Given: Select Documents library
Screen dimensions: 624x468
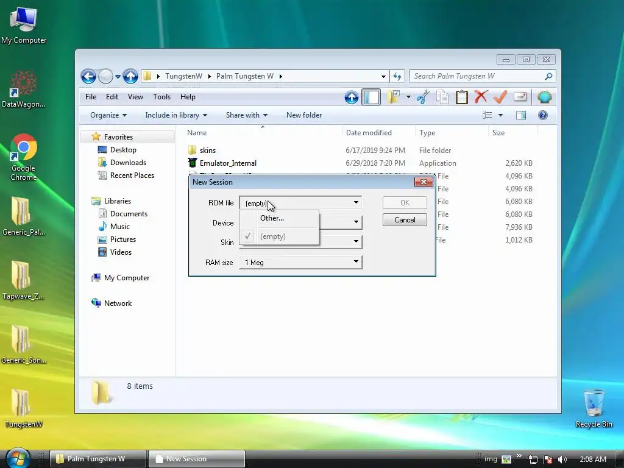Looking at the screenshot, I should [x=129, y=214].
